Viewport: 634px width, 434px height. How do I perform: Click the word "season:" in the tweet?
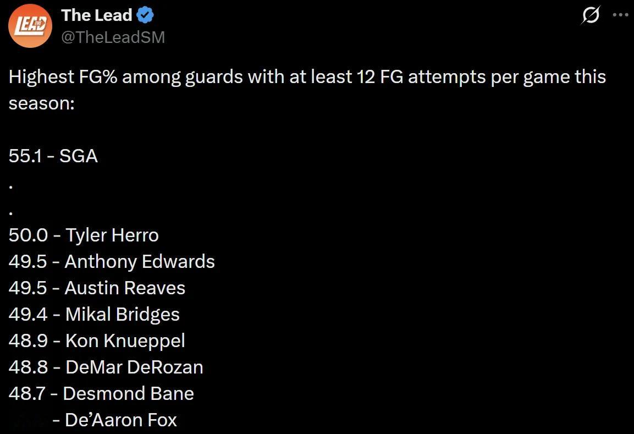[41, 103]
